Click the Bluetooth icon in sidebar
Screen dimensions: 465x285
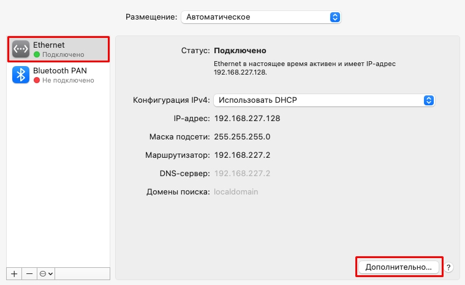point(21,75)
